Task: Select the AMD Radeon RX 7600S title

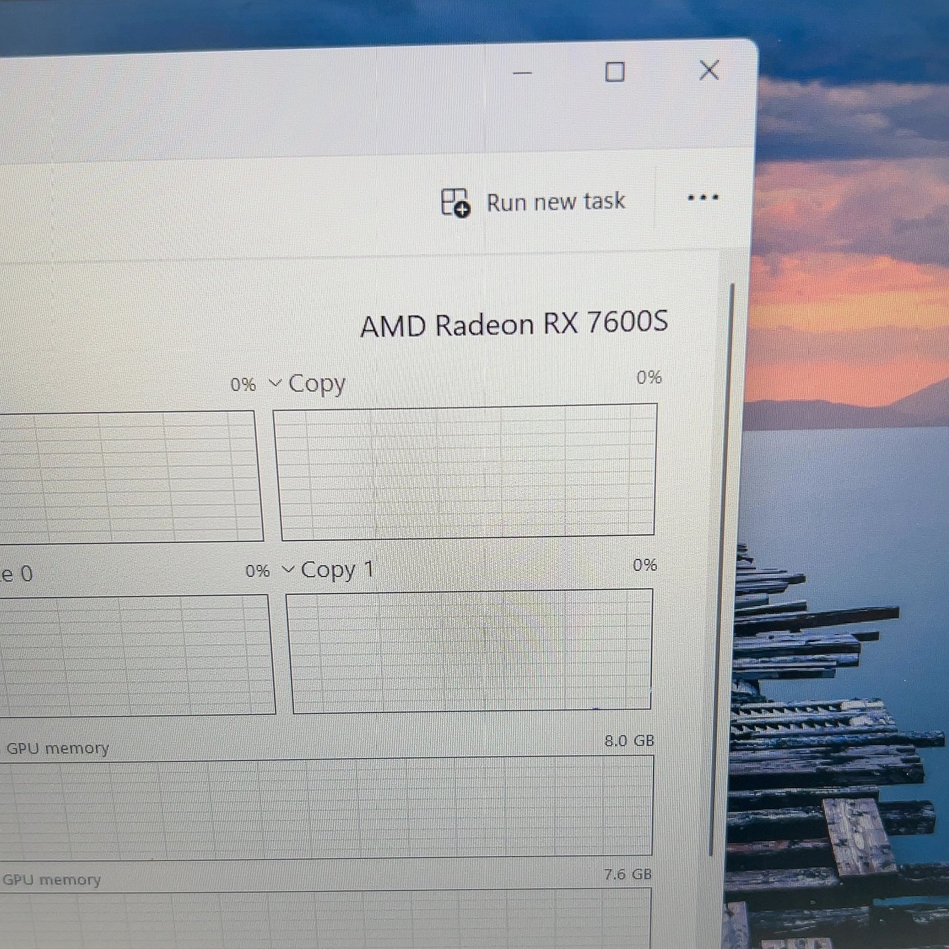Action: [514, 324]
